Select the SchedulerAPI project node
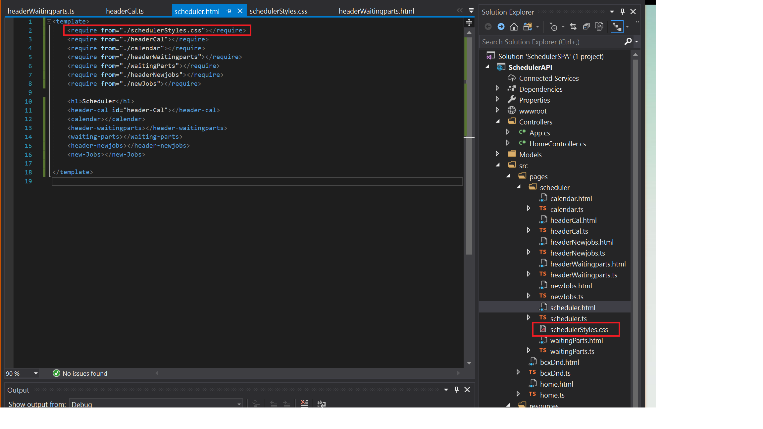The image size is (763, 429). click(x=530, y=68)
